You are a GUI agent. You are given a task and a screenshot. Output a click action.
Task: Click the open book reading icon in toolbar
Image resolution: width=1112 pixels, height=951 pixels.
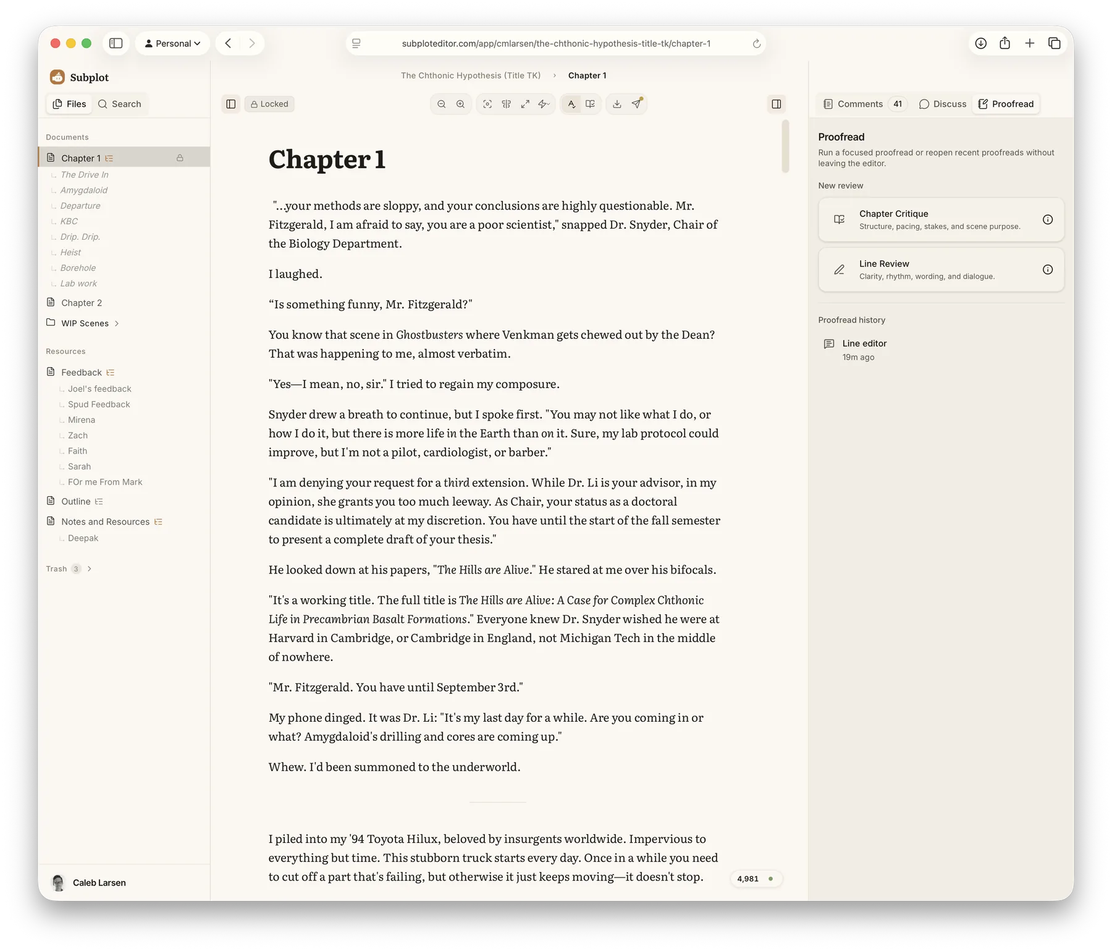pyautogui.click(x=590, y=104)
